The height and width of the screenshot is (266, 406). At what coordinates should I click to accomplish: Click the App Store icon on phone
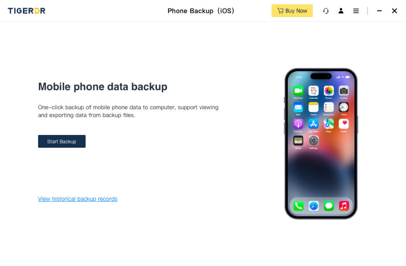(313, 124)
